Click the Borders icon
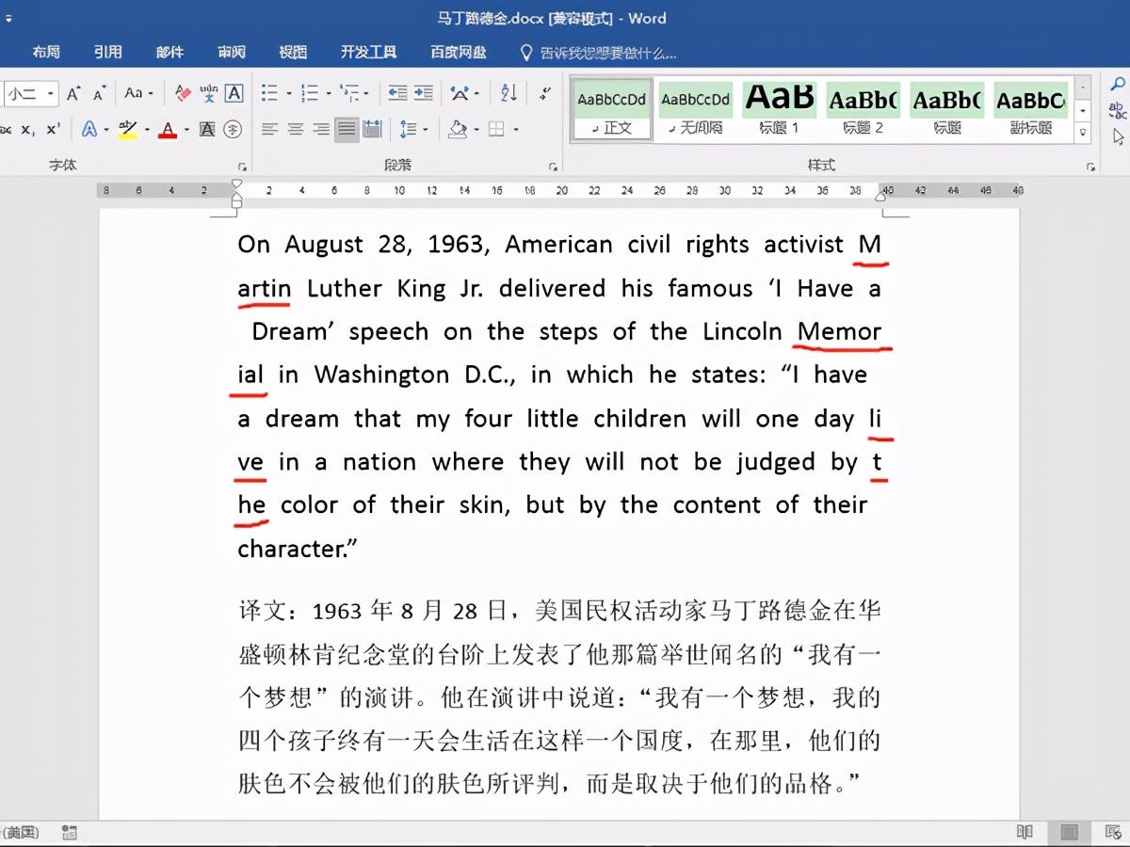Viewport: 1130px width, 847px height. point(496,129)
